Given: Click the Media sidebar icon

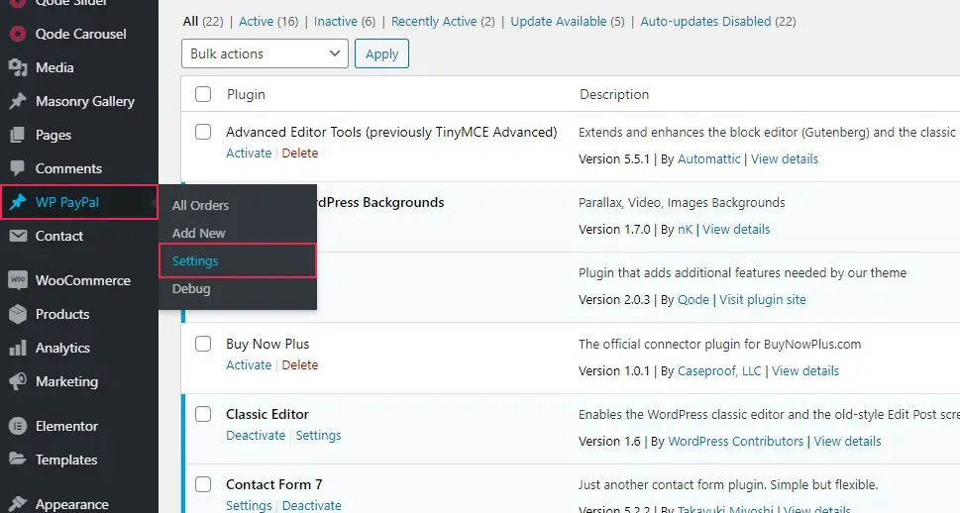Looking at the screenshot, I should 18,67.
